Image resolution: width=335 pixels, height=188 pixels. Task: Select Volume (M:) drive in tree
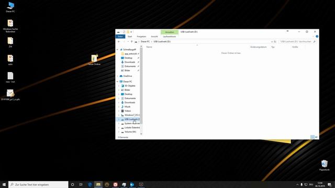point(130,132)
